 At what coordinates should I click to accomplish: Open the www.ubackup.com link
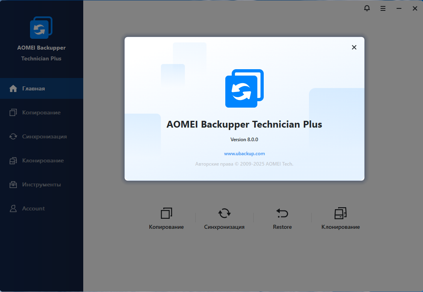coord(244,154)
